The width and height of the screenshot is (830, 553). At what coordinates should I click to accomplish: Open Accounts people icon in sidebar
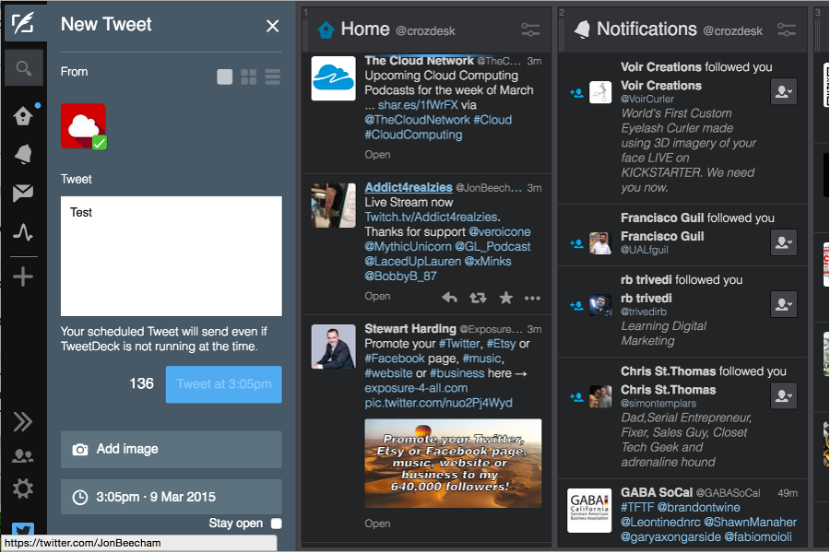tap(23, 455)
